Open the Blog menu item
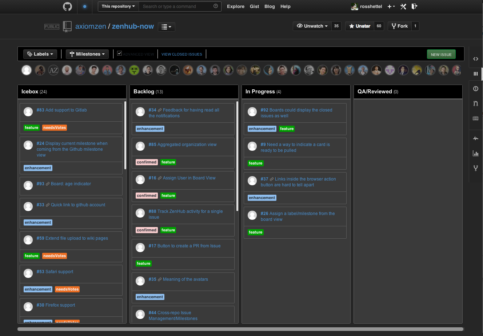 [270, 7]
